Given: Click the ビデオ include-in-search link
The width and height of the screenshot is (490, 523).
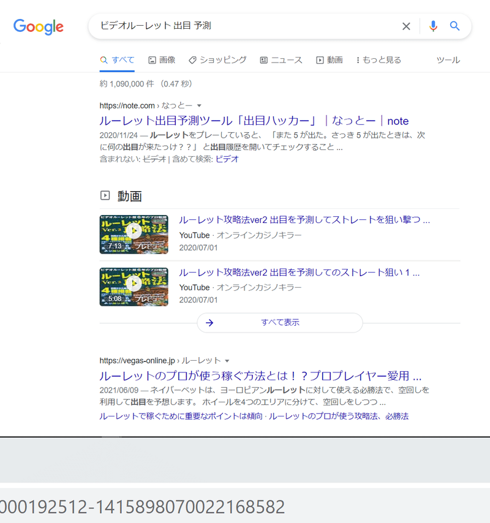Looking at the screenshot, I should click(227, 159).
